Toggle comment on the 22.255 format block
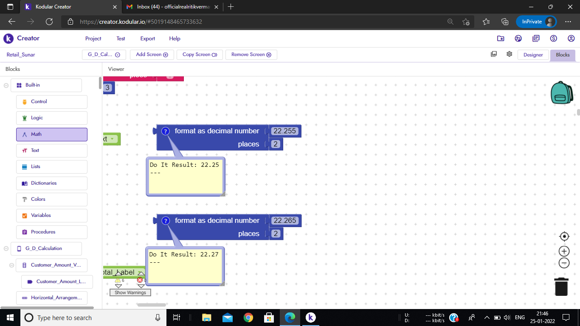 (166, 131)
